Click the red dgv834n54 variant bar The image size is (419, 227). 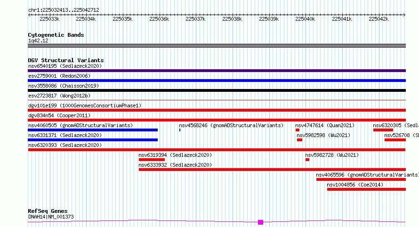click(217, 120)
